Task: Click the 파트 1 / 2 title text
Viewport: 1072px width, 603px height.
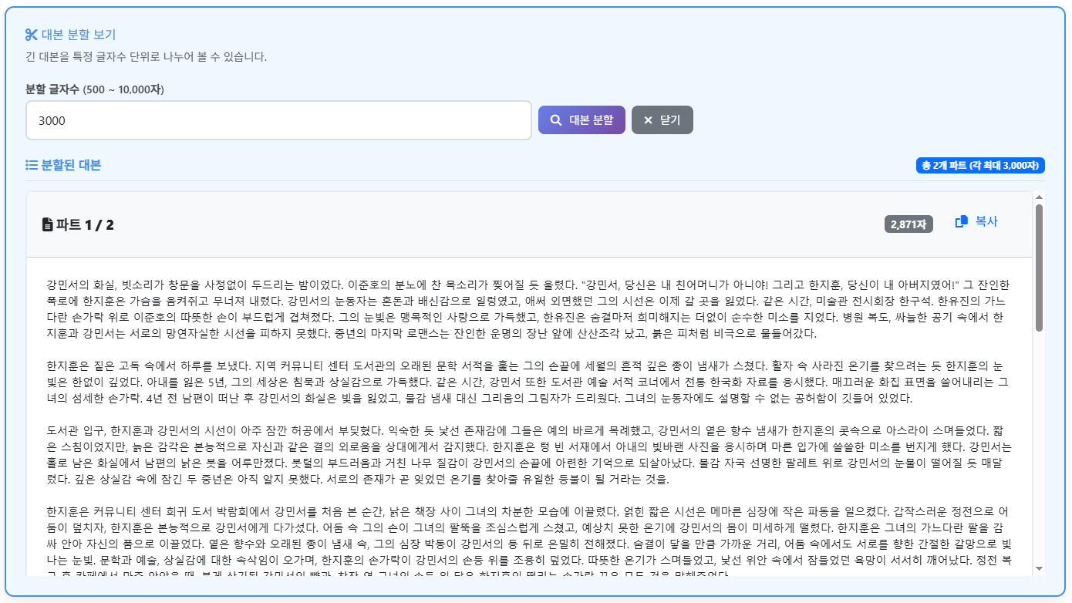Action: tap(85, 225)
